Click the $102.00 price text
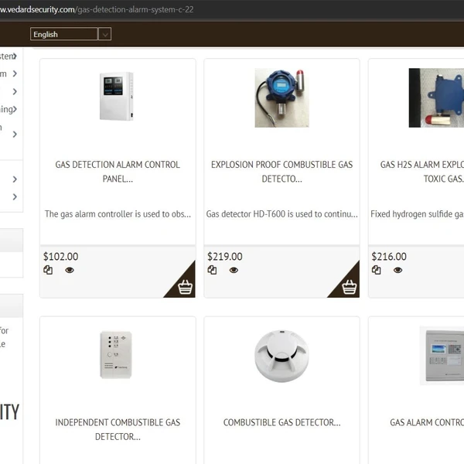 [x=60, y=256]
